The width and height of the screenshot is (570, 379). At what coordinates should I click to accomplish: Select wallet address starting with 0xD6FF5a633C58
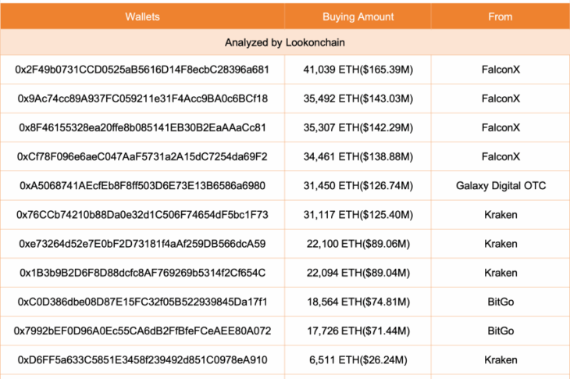coord(142,360)
